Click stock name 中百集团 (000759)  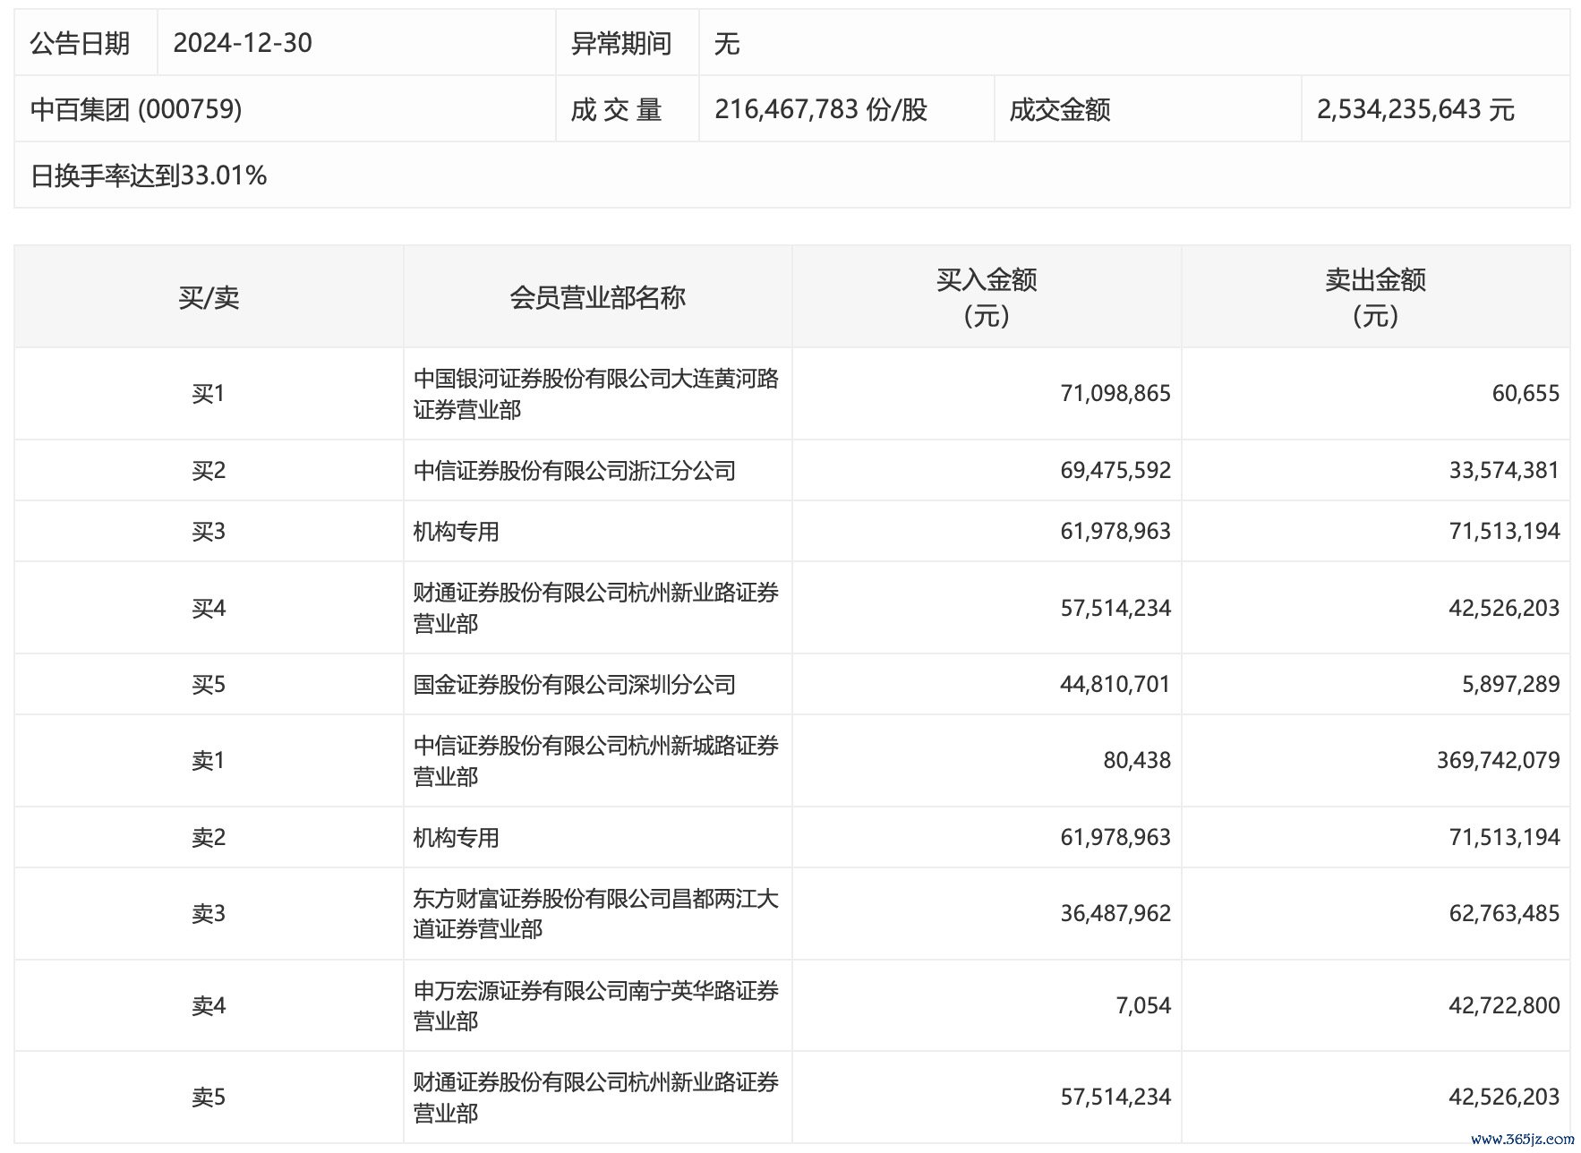136,109
